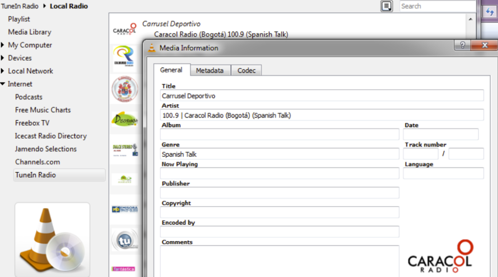Click the Comments text area

[x=280, y=261]
